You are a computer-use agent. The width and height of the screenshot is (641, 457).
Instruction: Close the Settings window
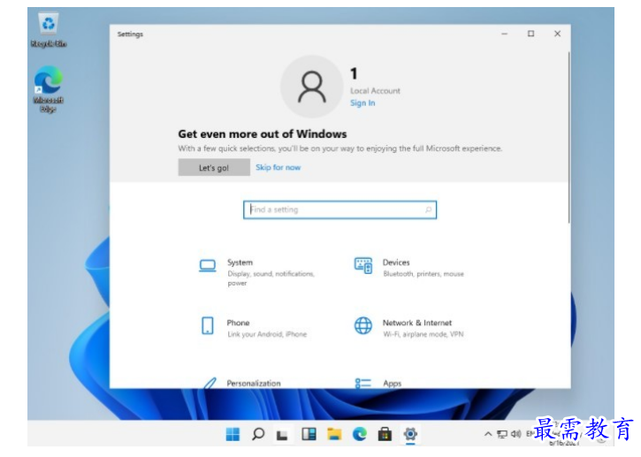pos(557,34)
